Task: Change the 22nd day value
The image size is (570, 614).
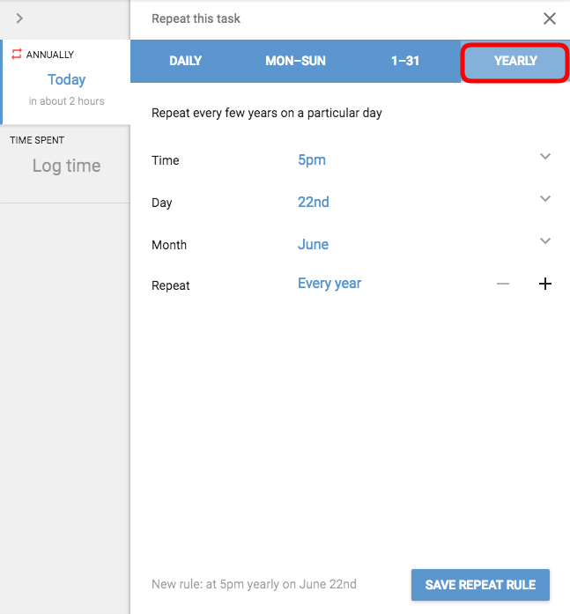Action: (313, 202)
